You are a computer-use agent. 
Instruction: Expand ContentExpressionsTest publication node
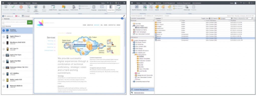click(x=133, y=82)
